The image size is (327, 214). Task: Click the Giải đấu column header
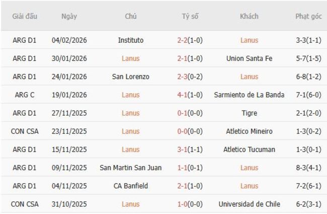24,17
